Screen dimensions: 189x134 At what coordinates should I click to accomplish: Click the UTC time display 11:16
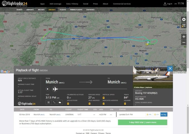(x=181, y=3)
